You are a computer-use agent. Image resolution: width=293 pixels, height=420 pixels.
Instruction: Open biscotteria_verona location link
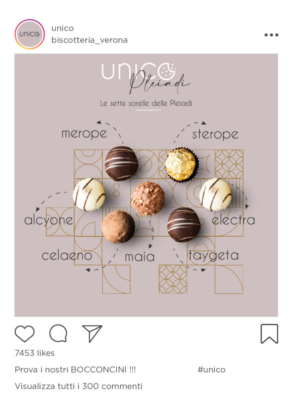(x=89, y=40)
